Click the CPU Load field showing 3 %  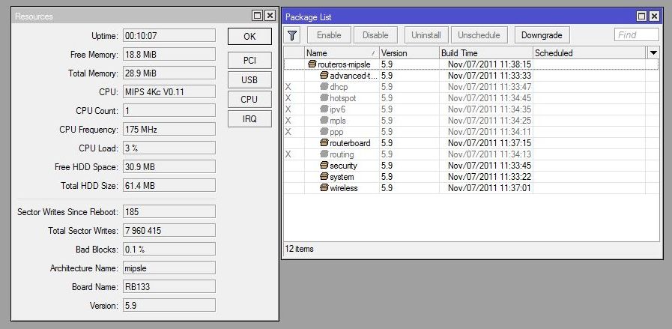[169, 148]
